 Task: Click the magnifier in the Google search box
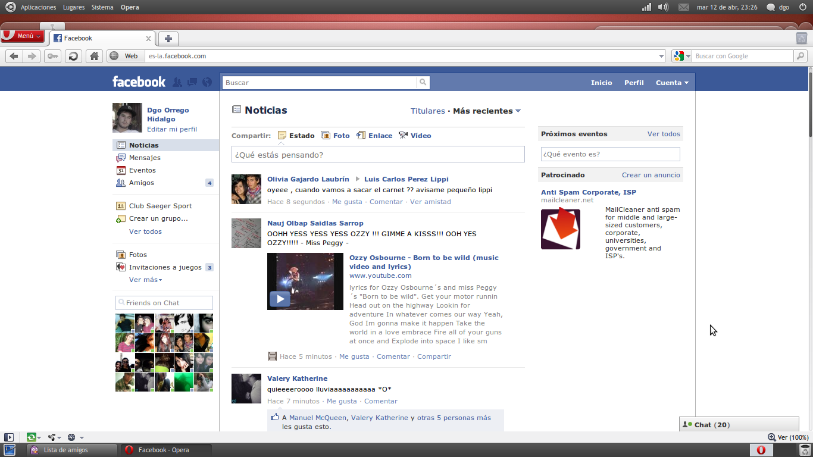[x=801, y=56]
